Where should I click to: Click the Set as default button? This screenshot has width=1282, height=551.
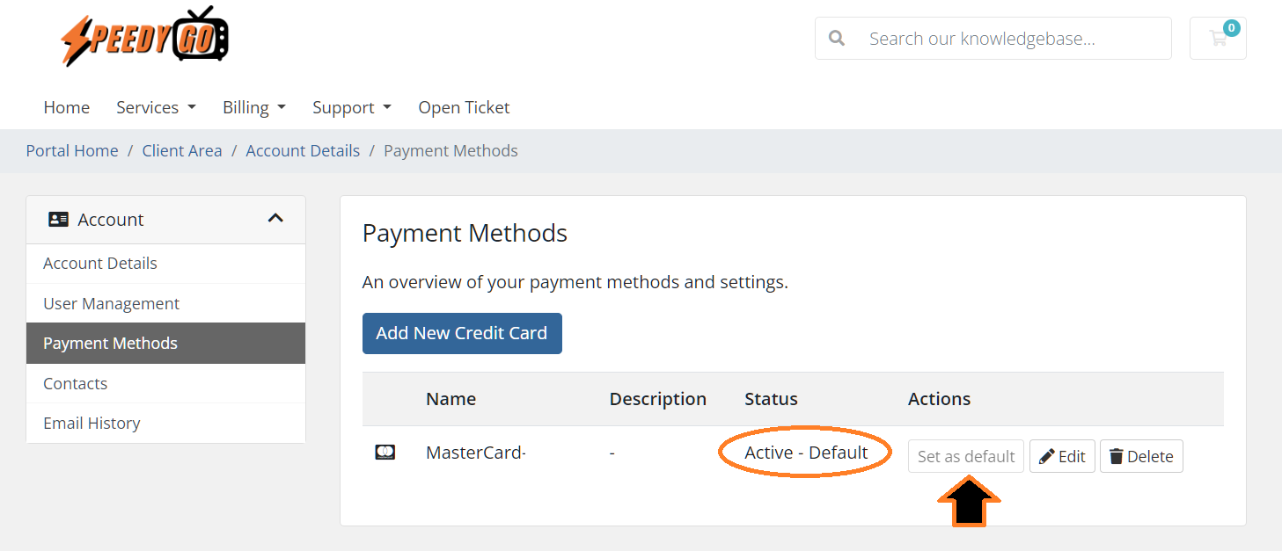[966, 456]
